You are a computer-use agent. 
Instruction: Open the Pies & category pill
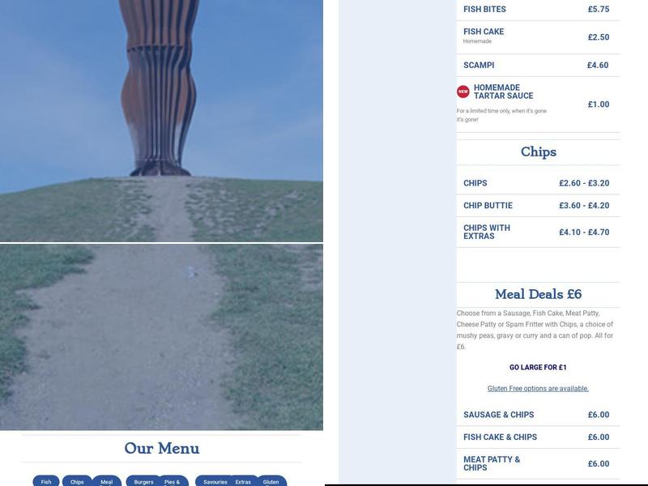tap(173, 481)
